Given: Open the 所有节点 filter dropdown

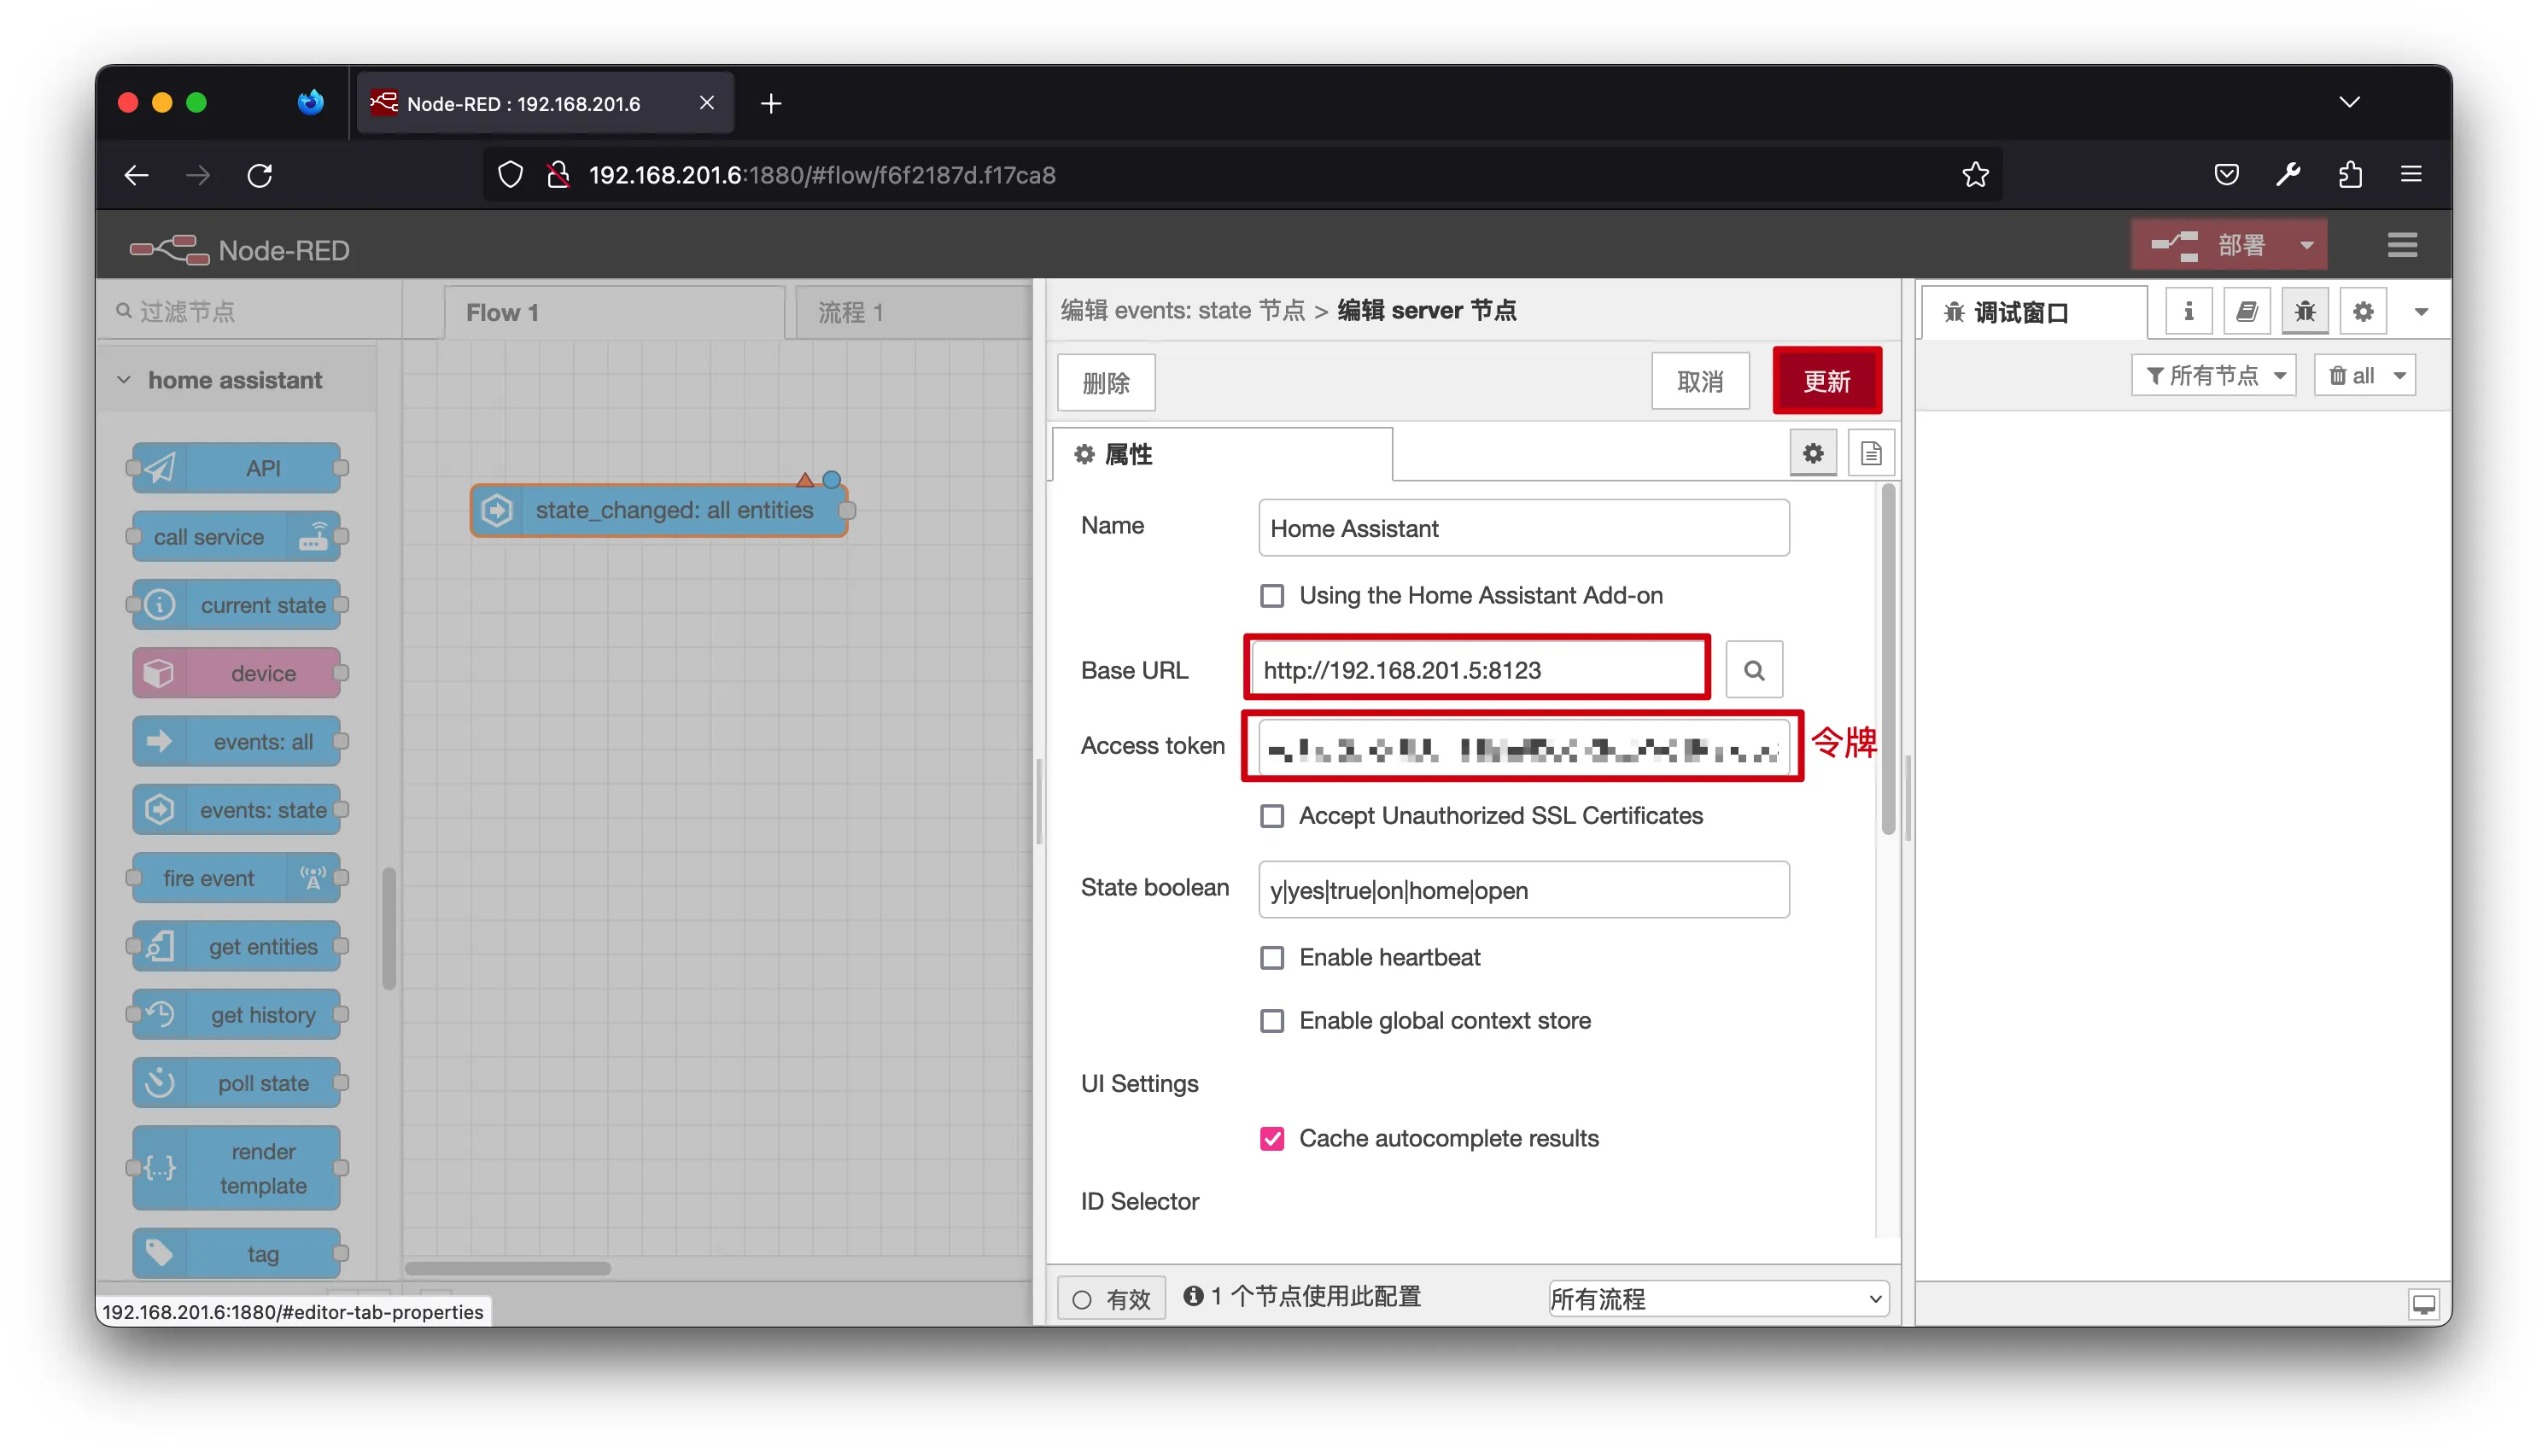Looking at the screenshot, I should tap(2212, 376).
